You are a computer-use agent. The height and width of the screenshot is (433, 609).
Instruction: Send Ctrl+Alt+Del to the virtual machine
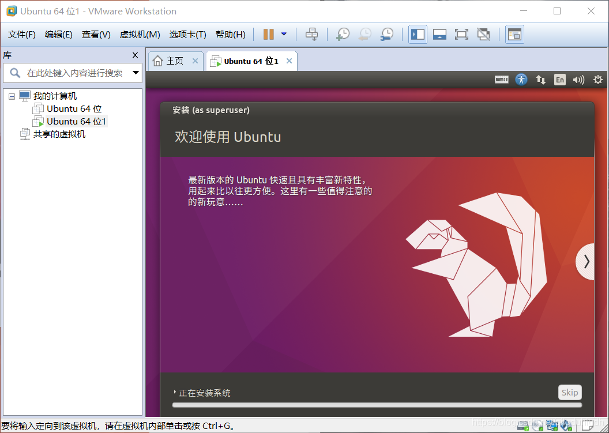pos(311,34)
